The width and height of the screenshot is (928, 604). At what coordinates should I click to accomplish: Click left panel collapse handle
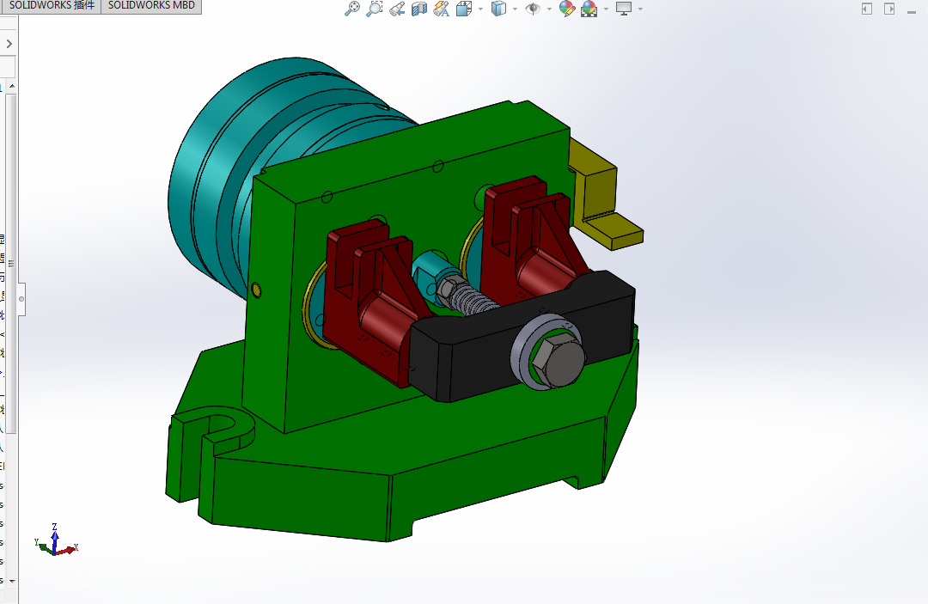click(x=21, y=299)
